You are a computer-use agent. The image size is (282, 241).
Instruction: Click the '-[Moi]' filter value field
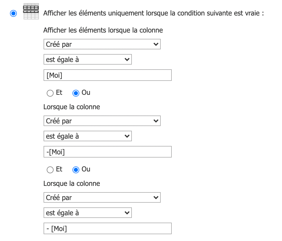pos(108,152)
